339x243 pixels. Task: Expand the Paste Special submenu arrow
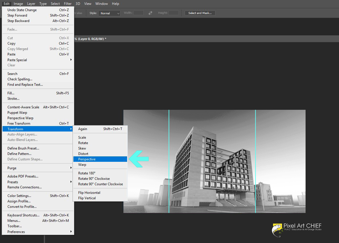click(71, 60)
